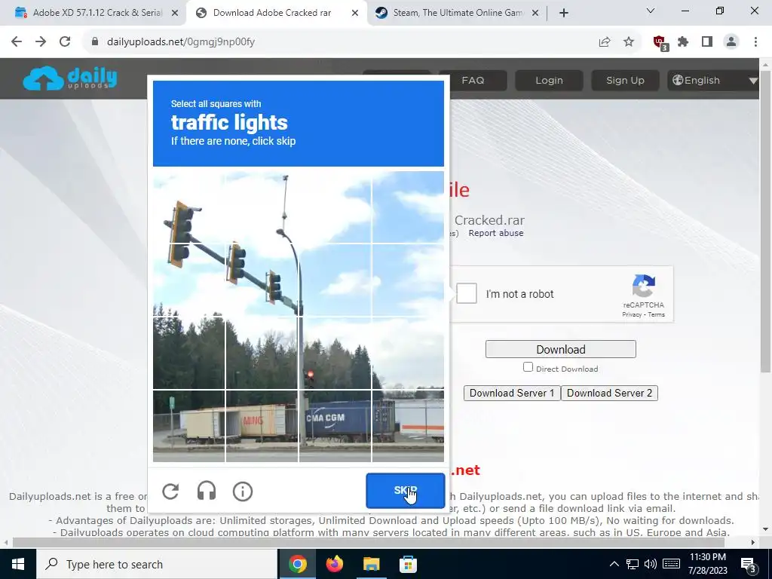This screenshot has width=772, height=579.
Task: Open the volume tray icon
Action: [x=651, y=564]
